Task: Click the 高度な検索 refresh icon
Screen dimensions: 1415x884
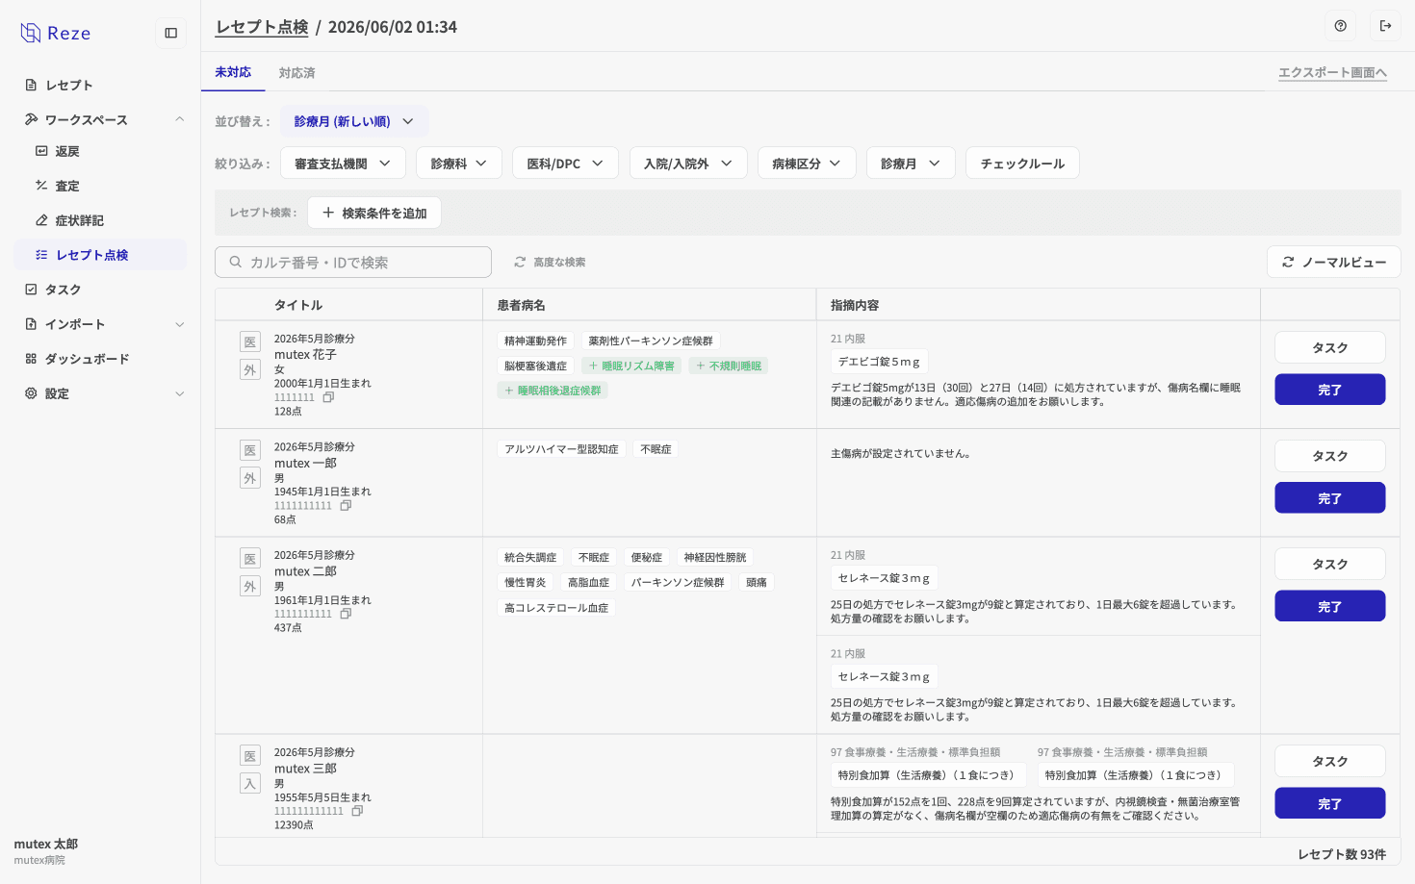Action: (x=520, y=262)
